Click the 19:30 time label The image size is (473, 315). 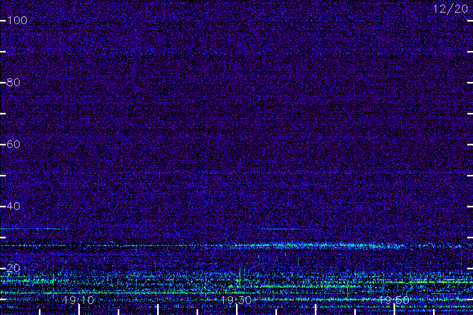(236, 300)
